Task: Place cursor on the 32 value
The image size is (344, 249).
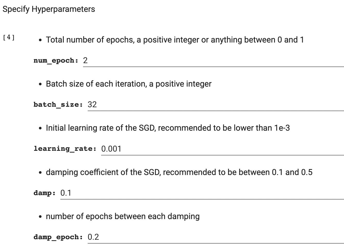Action: click(x=92, y=105)
